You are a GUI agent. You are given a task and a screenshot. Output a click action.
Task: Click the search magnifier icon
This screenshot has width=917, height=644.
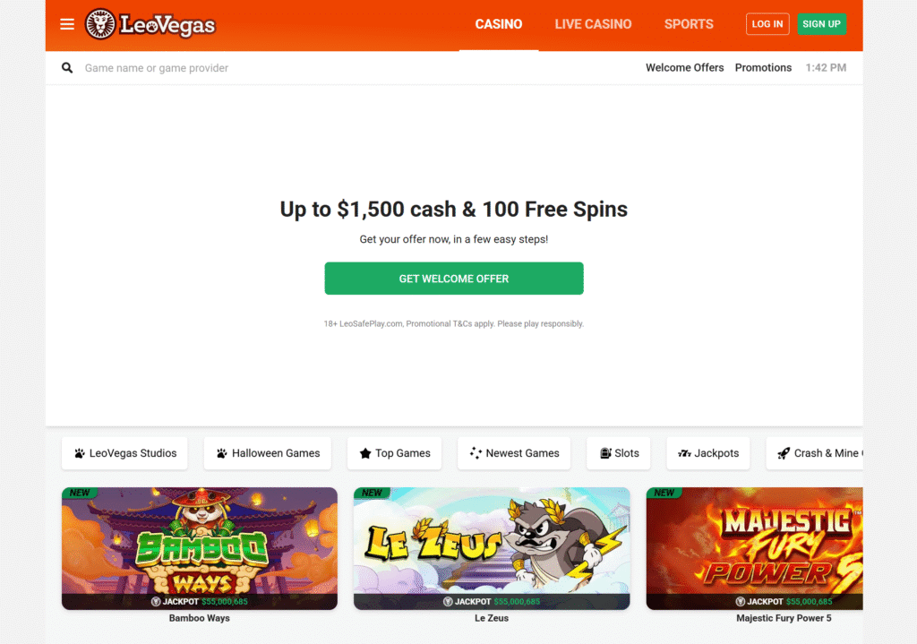click(x=67, y=68)
